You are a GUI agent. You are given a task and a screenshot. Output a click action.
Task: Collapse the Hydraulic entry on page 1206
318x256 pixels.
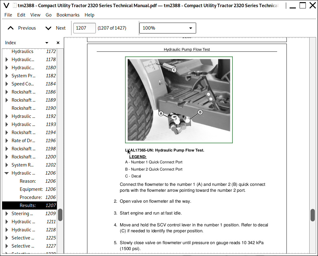[7, 173]
